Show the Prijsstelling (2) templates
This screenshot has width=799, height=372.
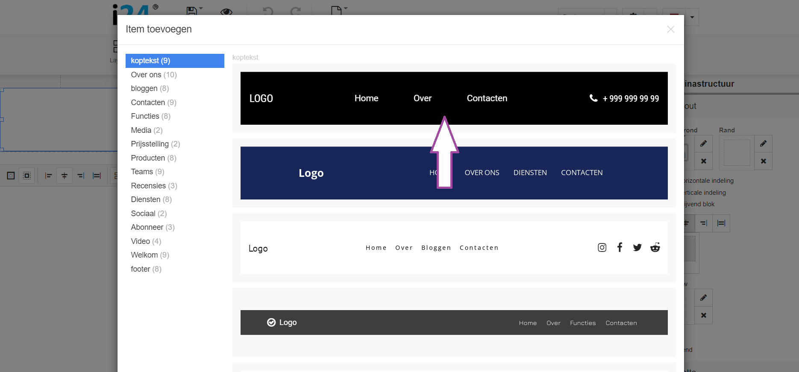pyautogui.click(x=156, y=144)
